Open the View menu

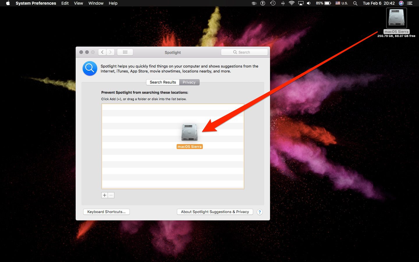[x=78, y=3]
